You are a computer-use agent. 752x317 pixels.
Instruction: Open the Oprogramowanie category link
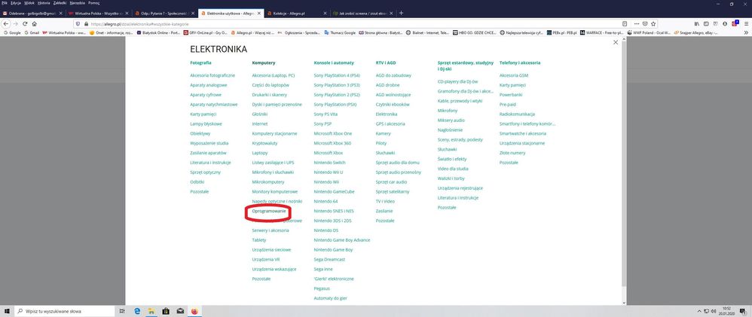coord(268,212)
